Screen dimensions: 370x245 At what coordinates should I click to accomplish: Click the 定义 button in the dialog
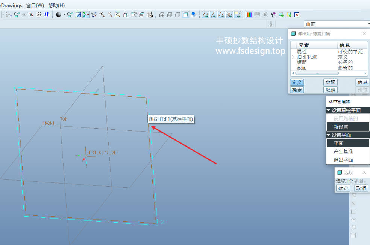click(x=297, y=82)
